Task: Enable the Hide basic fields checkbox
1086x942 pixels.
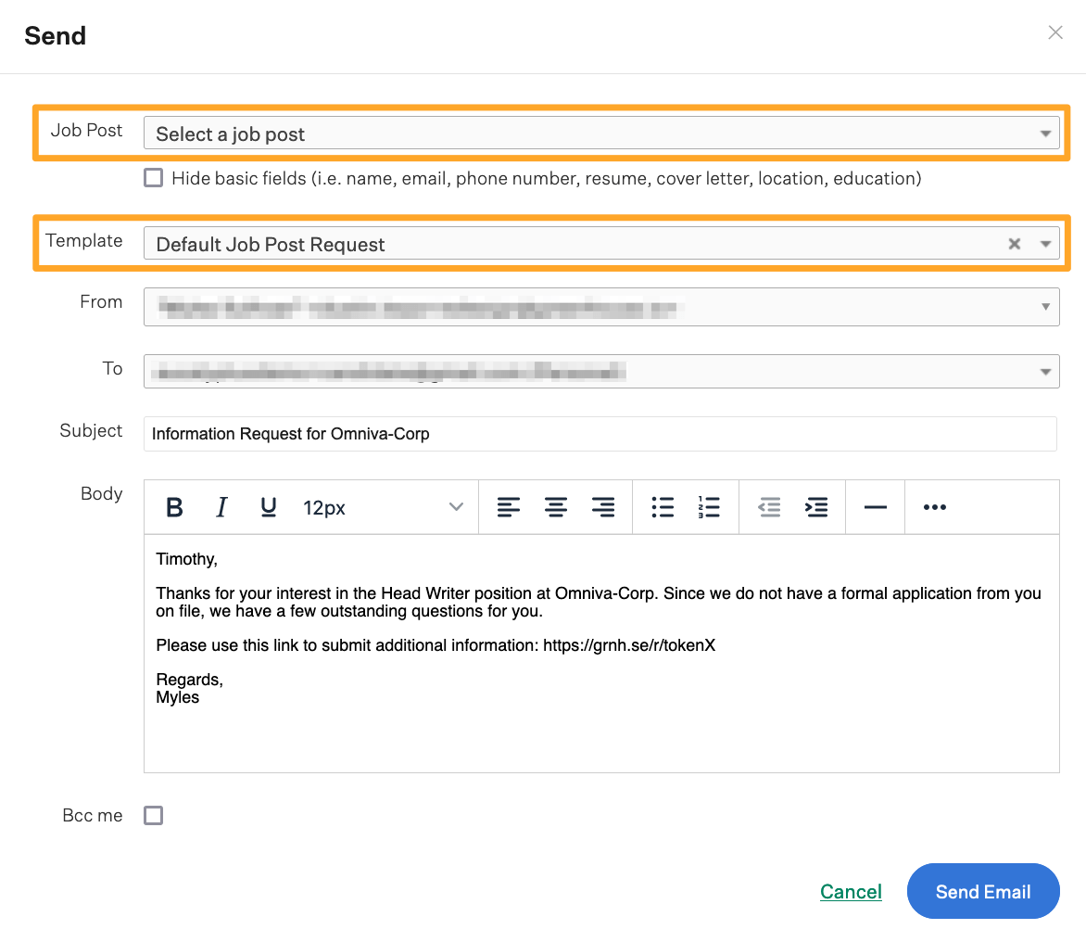Action: point(154,178)
